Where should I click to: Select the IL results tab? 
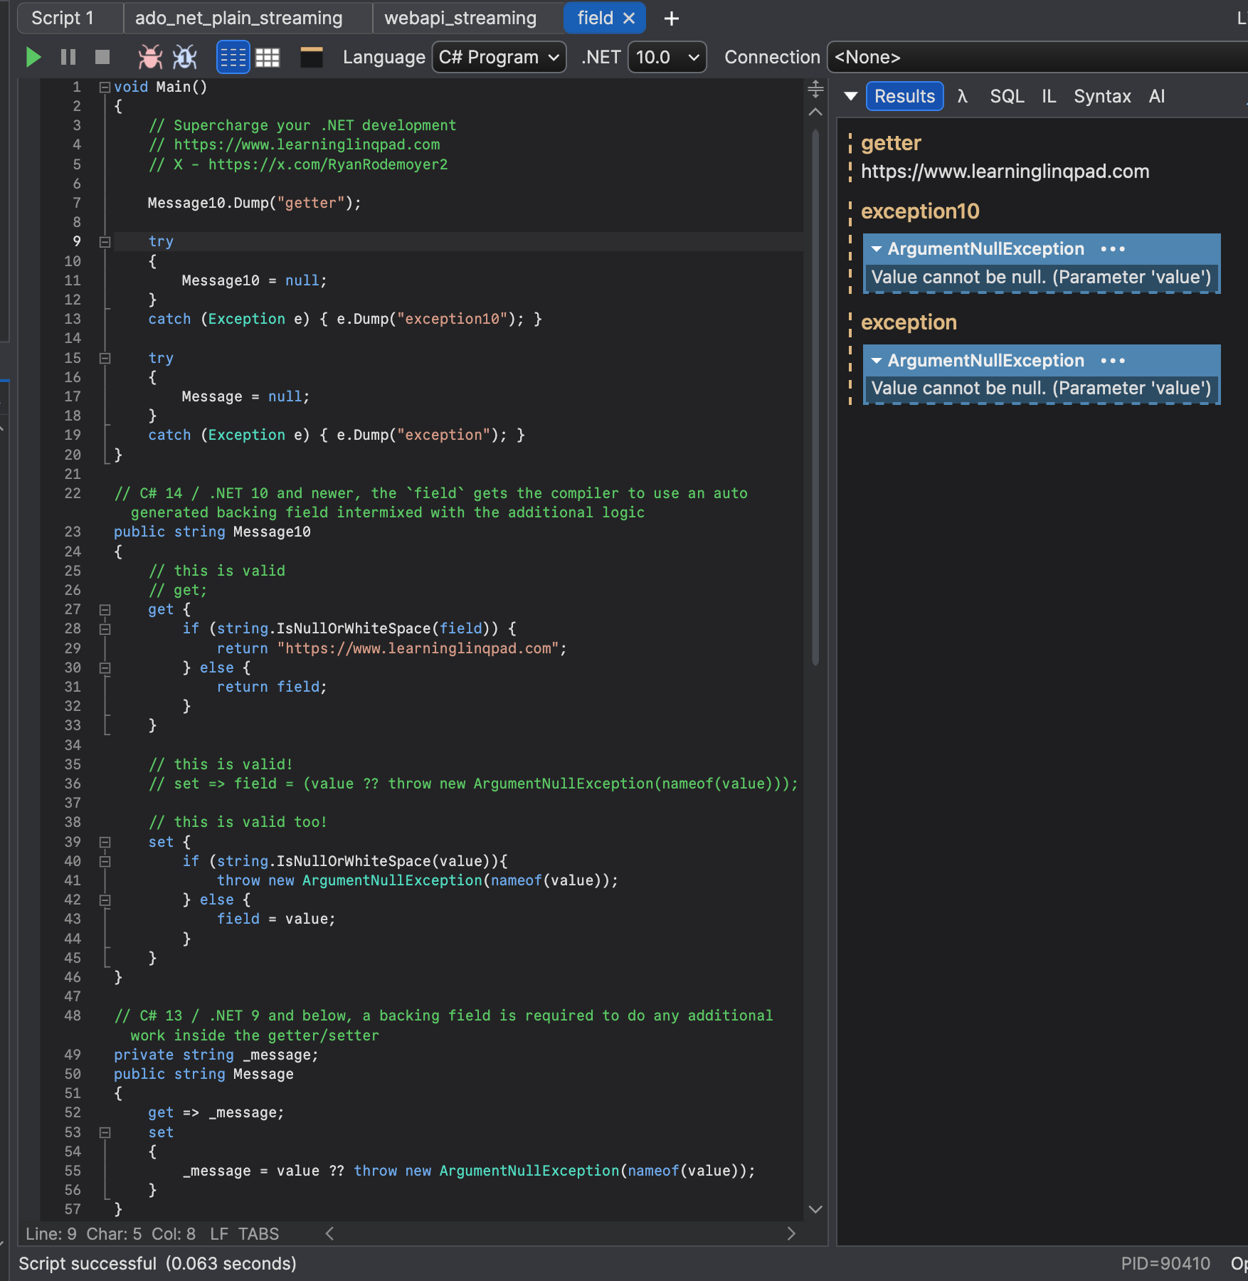point(1048,95)
